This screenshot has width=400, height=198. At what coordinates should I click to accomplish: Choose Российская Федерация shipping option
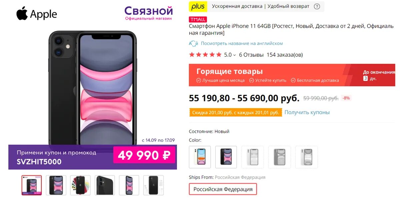223,189
